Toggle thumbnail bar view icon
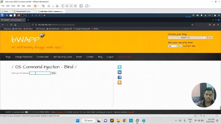 [x=67, y=6]
